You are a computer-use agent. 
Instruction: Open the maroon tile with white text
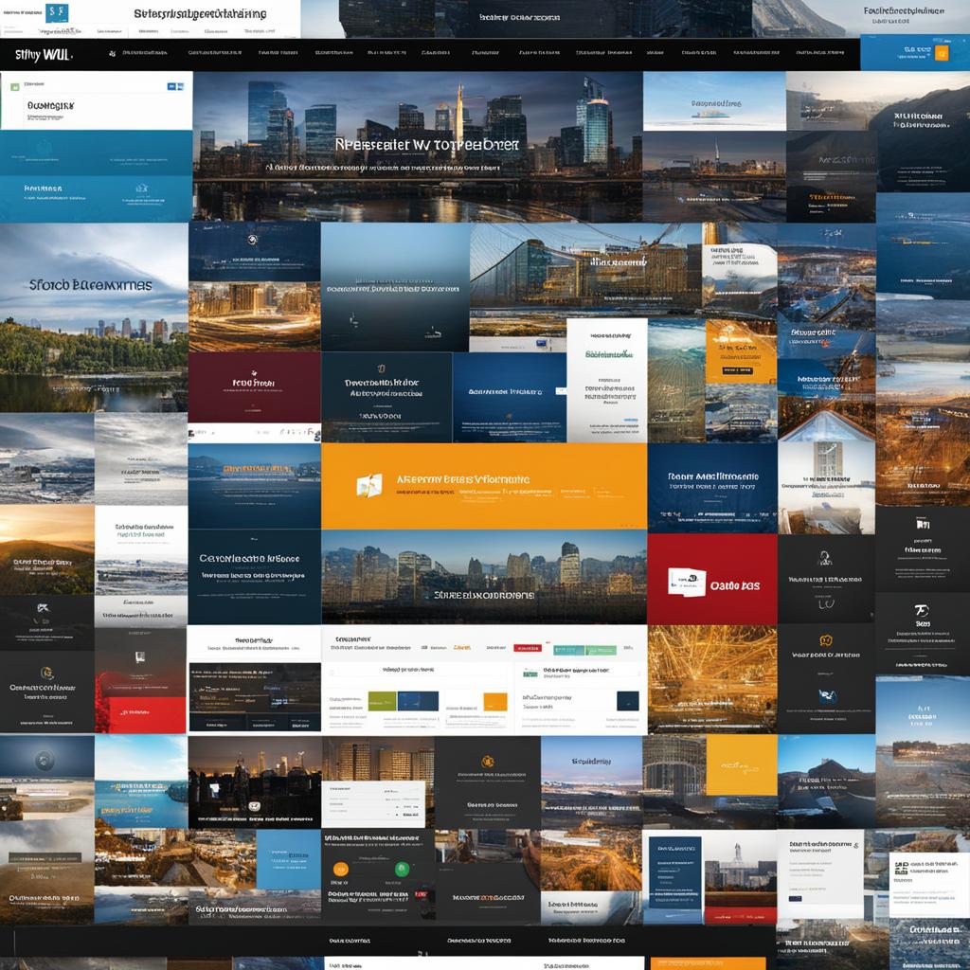click(x=254, y=387)
